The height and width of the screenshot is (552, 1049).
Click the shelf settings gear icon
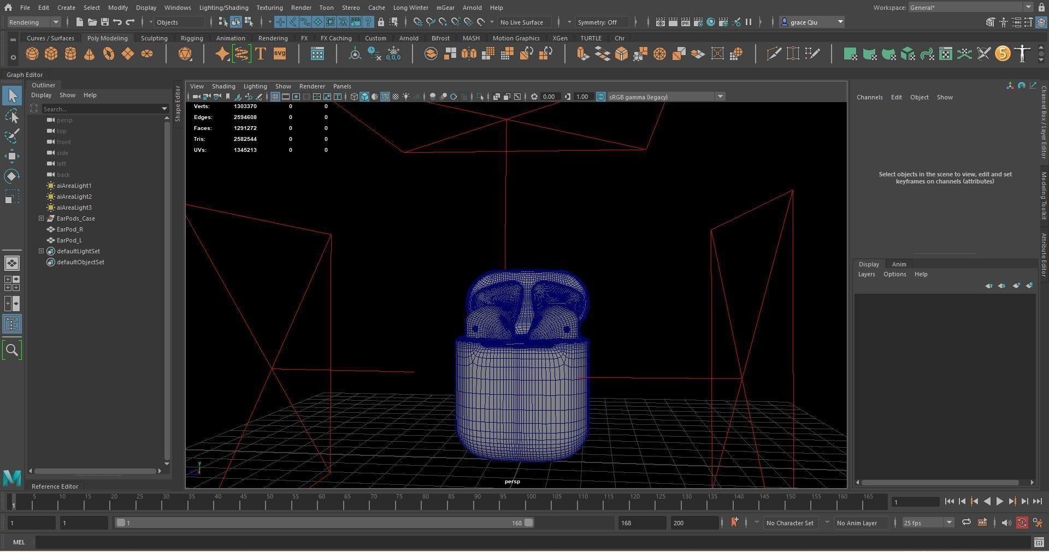13,57
